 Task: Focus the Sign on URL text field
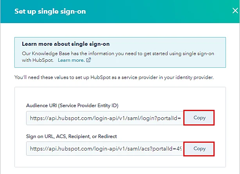(105, 149)
